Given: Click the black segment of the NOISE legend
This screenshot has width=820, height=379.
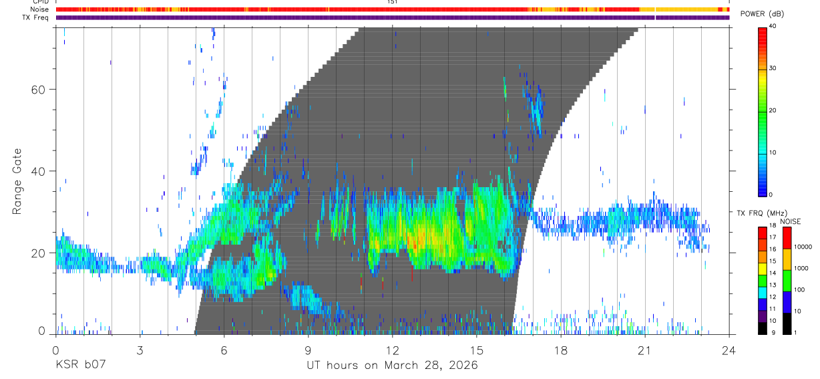Looking at the screenshot, I should (787, 324).
